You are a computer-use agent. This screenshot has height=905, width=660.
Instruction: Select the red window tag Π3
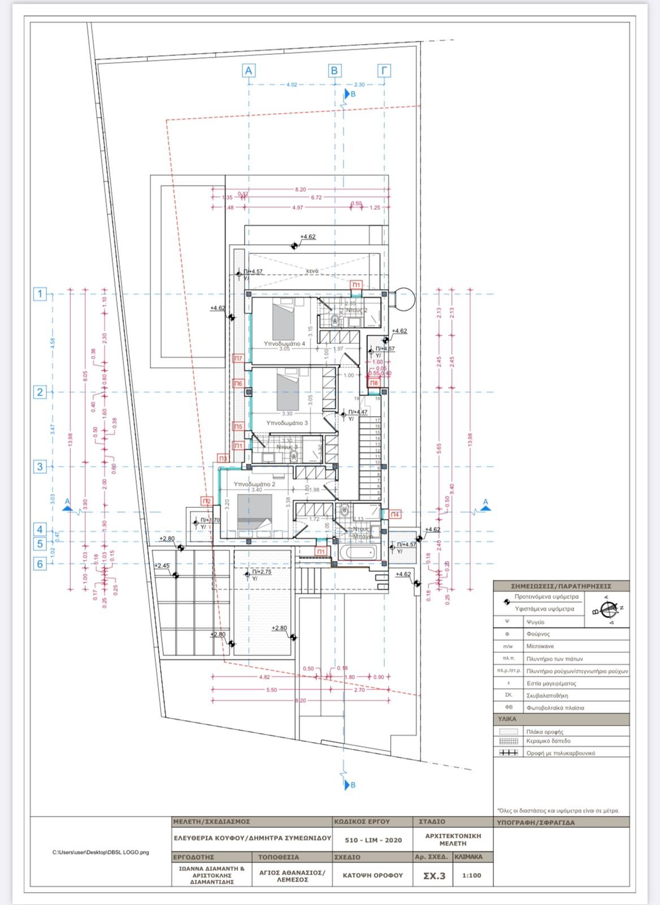pos(223,459)
